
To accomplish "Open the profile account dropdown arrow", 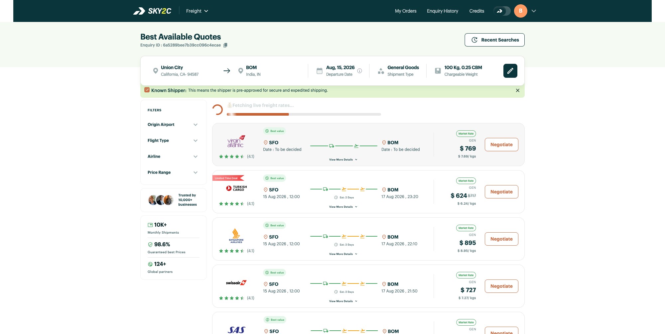I will (x=534, y=11).
